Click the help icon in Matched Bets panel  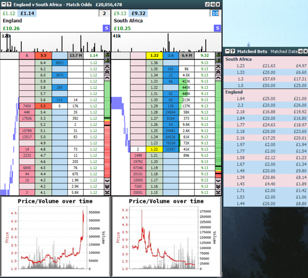pos(232,51)
